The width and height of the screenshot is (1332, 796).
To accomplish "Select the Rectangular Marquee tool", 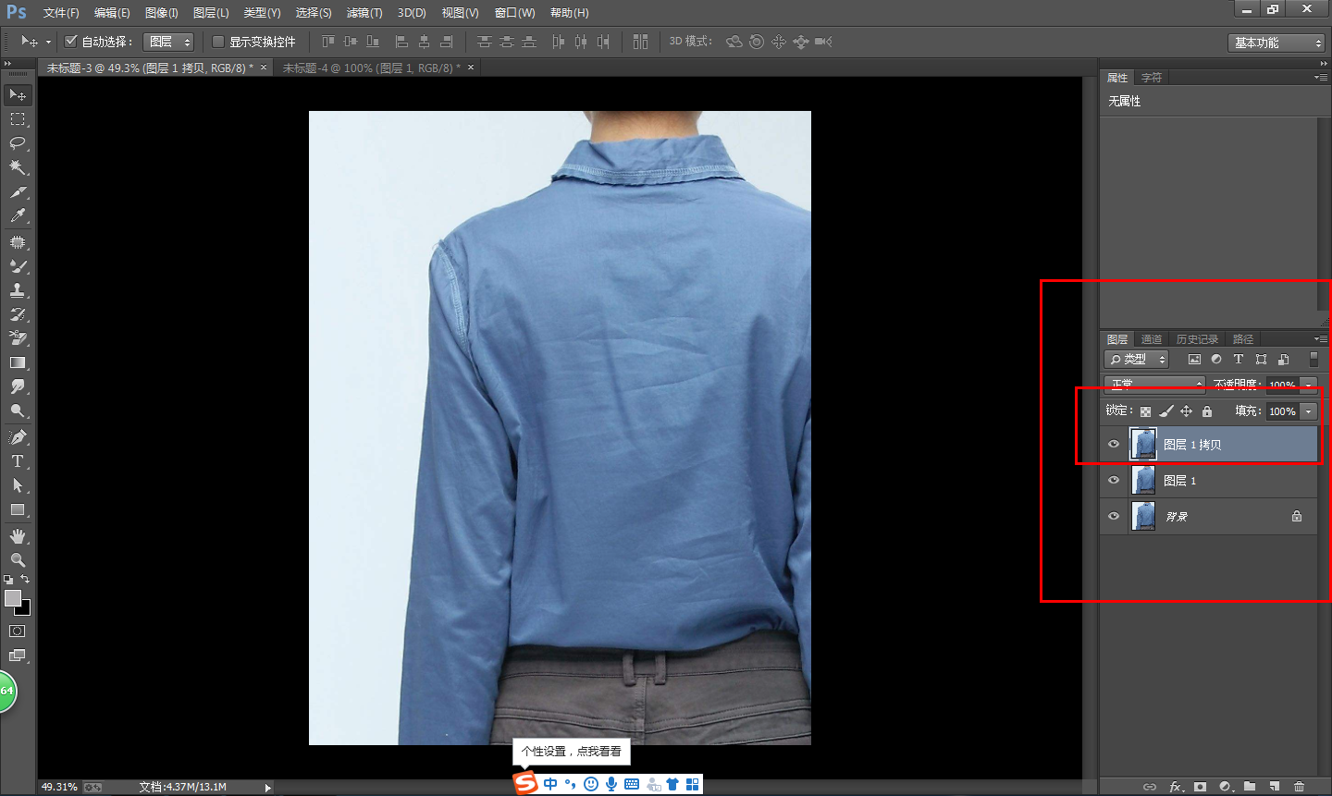I will coord(18,119).
